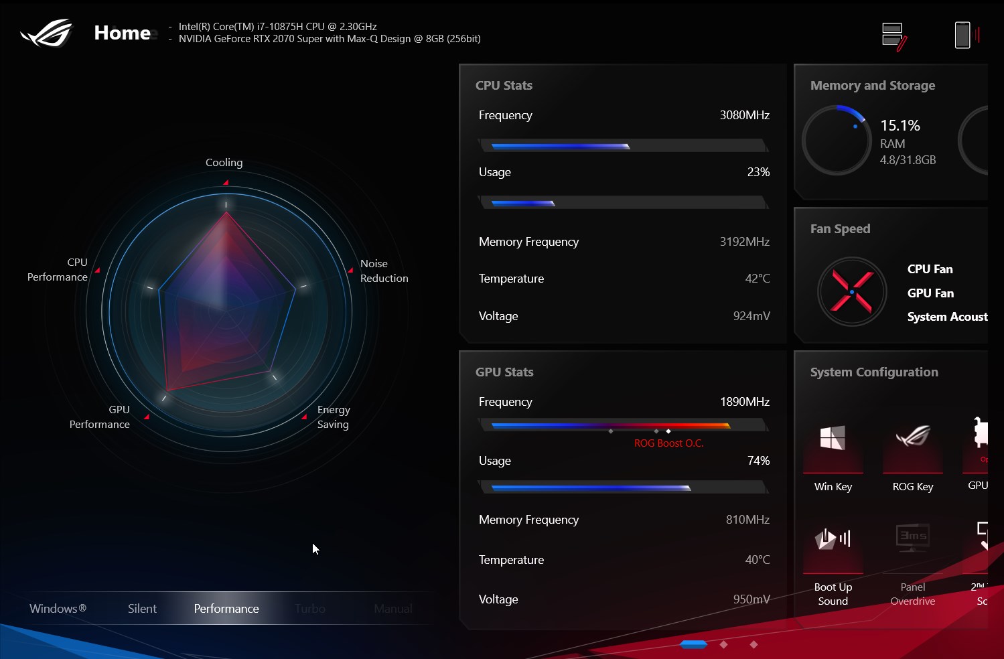
Task: Click the GPU Usage progress bar
Action: point(623,488)
